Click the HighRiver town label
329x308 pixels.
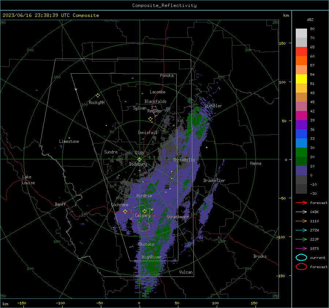pos(151,257)
